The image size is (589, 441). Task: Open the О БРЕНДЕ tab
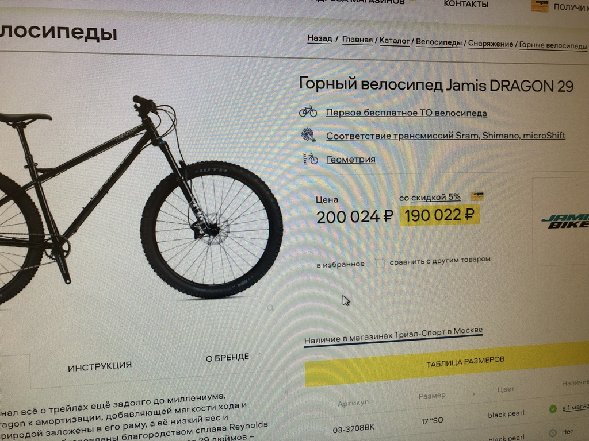pos(227,358)
